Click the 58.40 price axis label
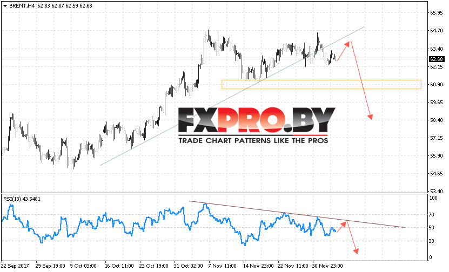The width and height of the screenshot is (449, 272). (437, 120)
